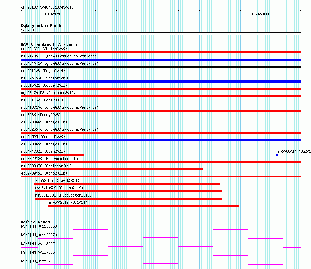This screenshot has height=269, width=311.
Task: Select the red bar of nsv3283076
Action: [112, 169]
